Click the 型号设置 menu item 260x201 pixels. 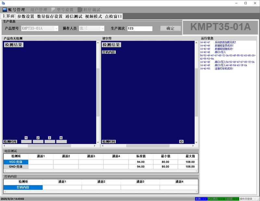[x=62, y=10]
